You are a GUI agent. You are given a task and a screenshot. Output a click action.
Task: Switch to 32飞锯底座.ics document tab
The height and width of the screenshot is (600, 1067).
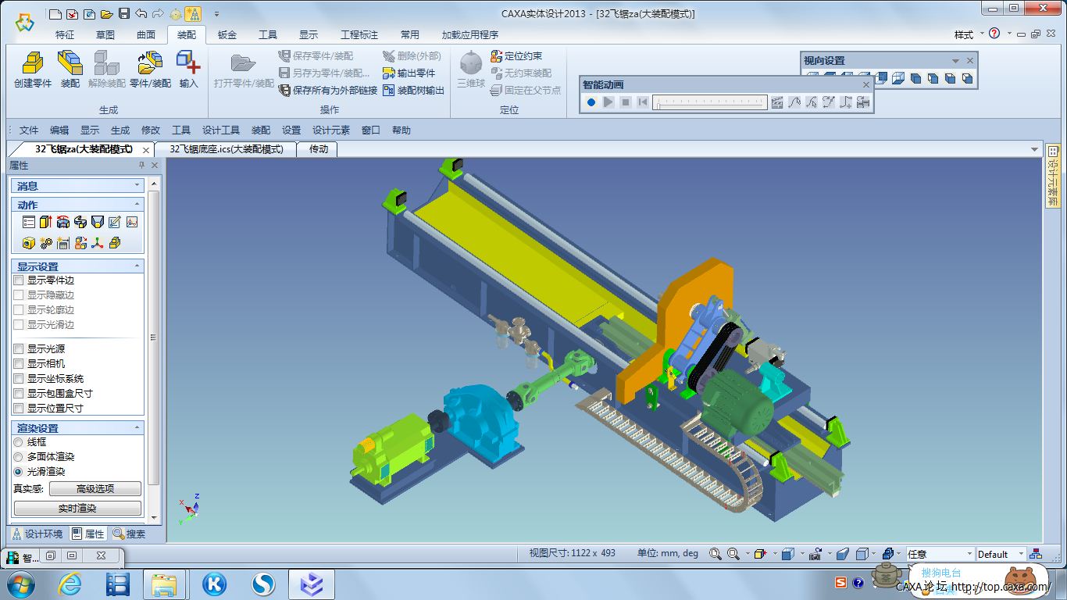pos(226,149)
